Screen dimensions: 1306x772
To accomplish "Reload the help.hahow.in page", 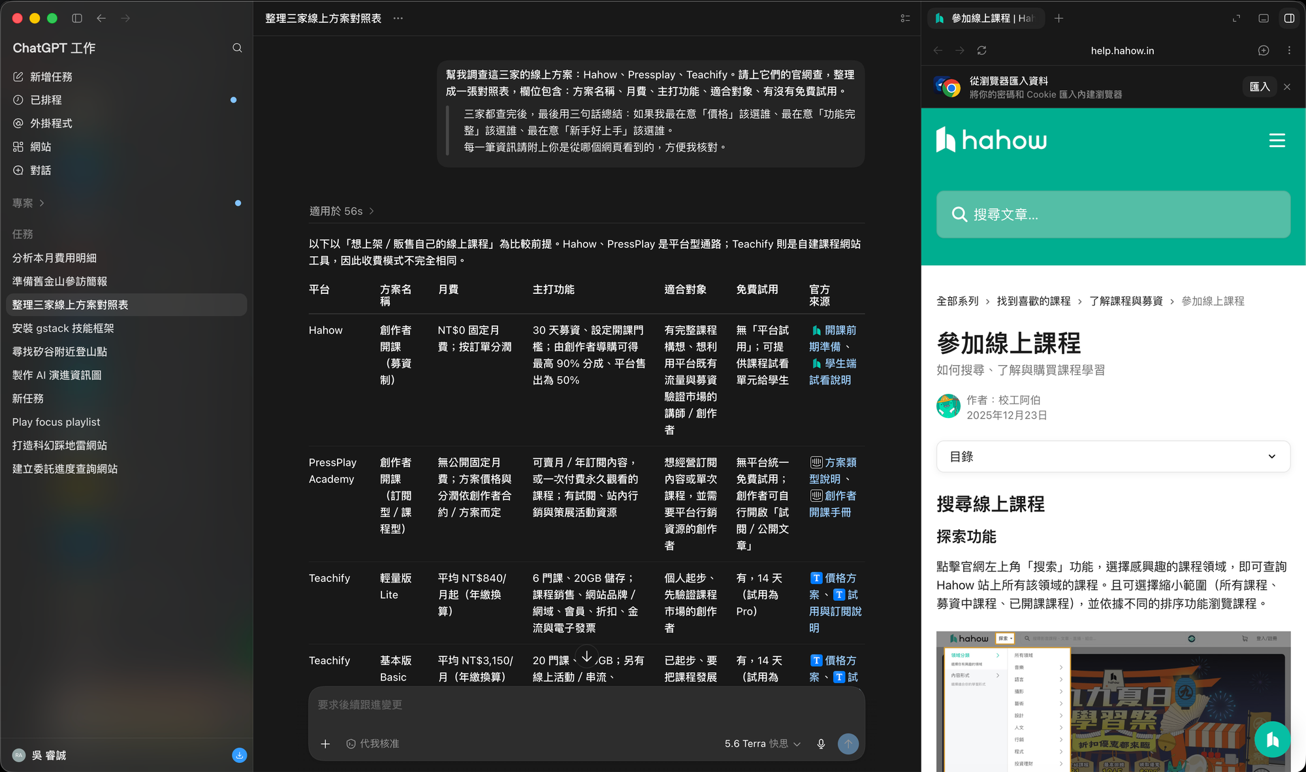I will (x=981, y=50).
